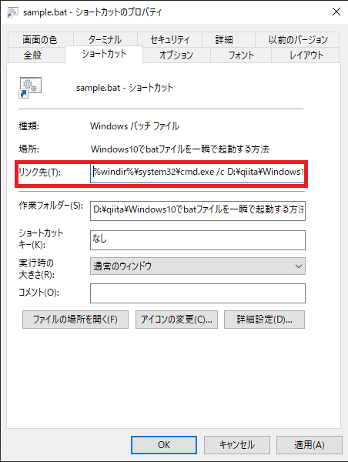Click in the リンク先 target field

pos(197,172)
